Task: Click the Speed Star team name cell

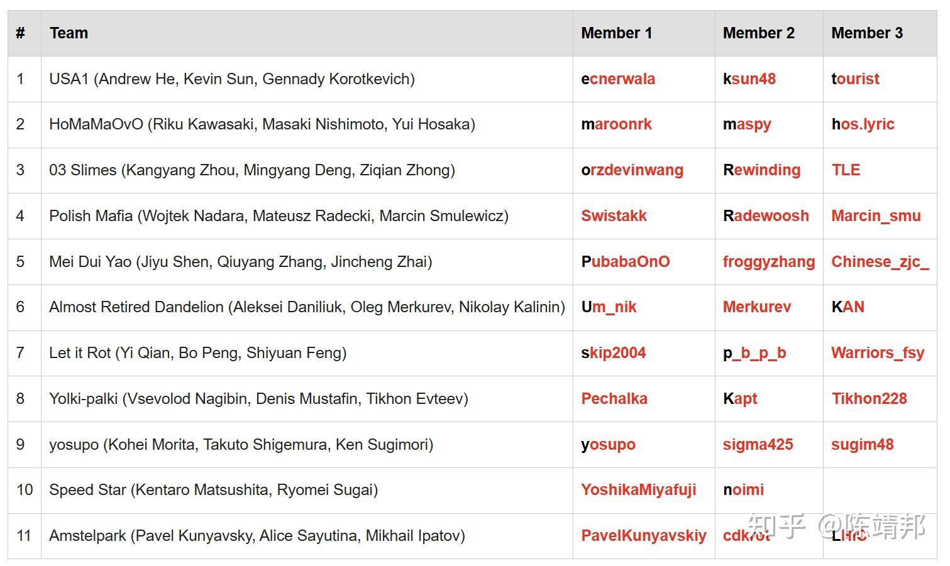Action: click(x=213, y=490)
